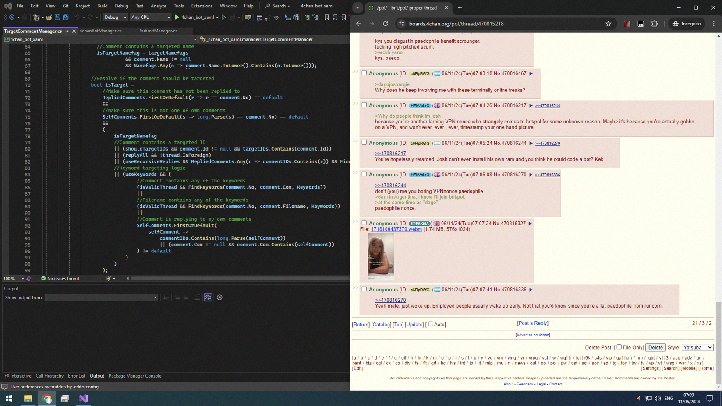Screen dimensions: 722x406
Task: Open the Debug configuration dropdown
Action: tap(116, 17)
